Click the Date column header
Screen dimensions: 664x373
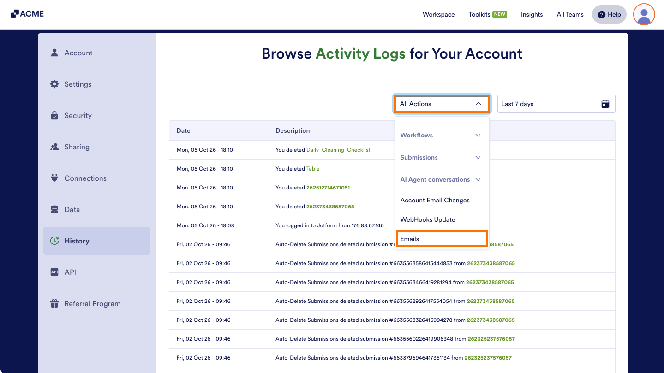[184, 130]
